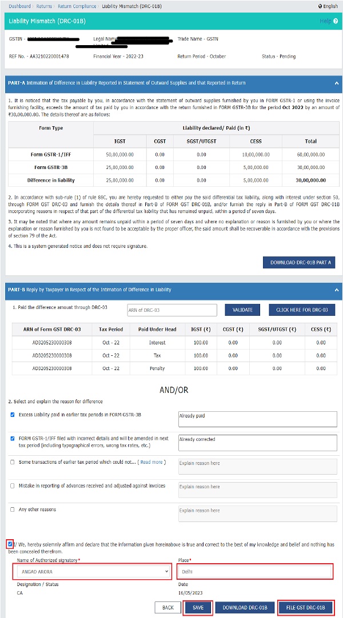
Task: Collapse the PART-A section chevron
Action: 336,83
